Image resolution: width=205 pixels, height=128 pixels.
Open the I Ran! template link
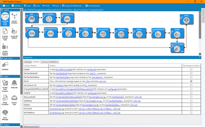88,81
